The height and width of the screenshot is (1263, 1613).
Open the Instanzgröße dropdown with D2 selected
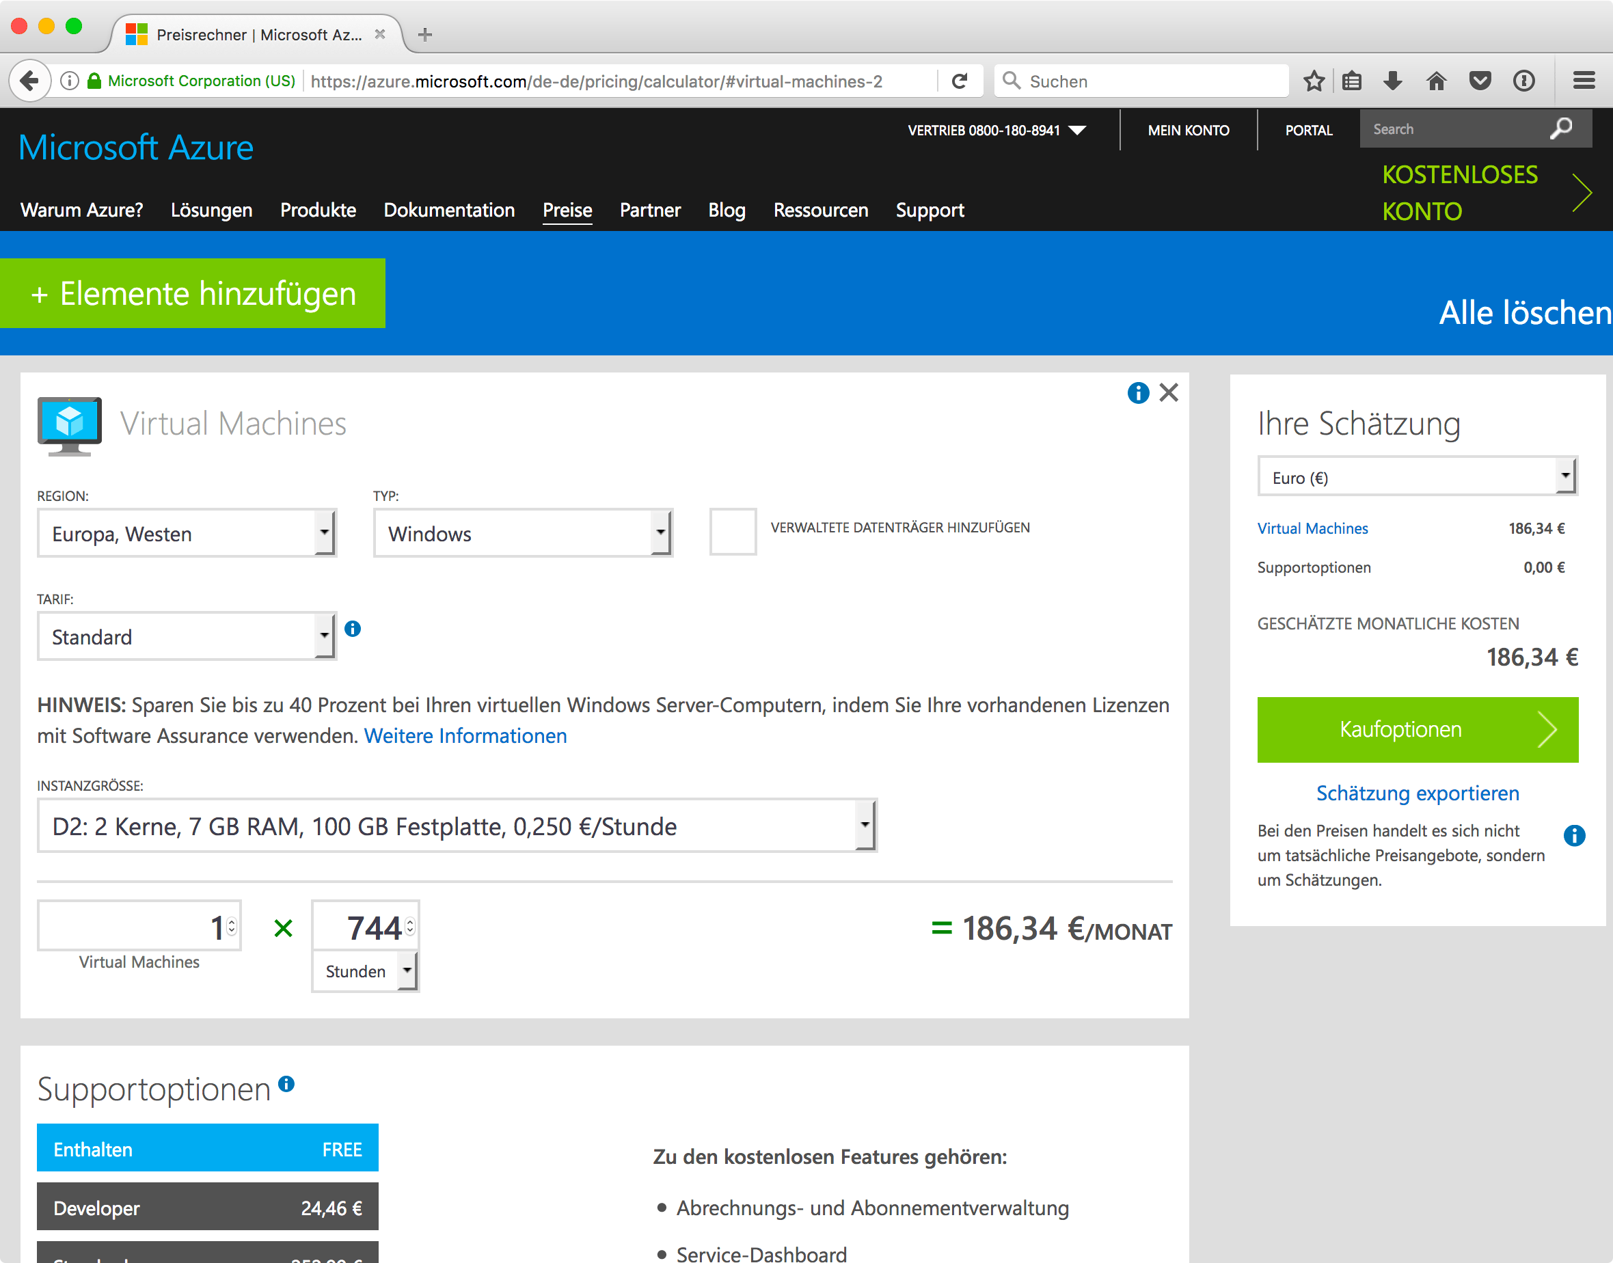(457, 825)
